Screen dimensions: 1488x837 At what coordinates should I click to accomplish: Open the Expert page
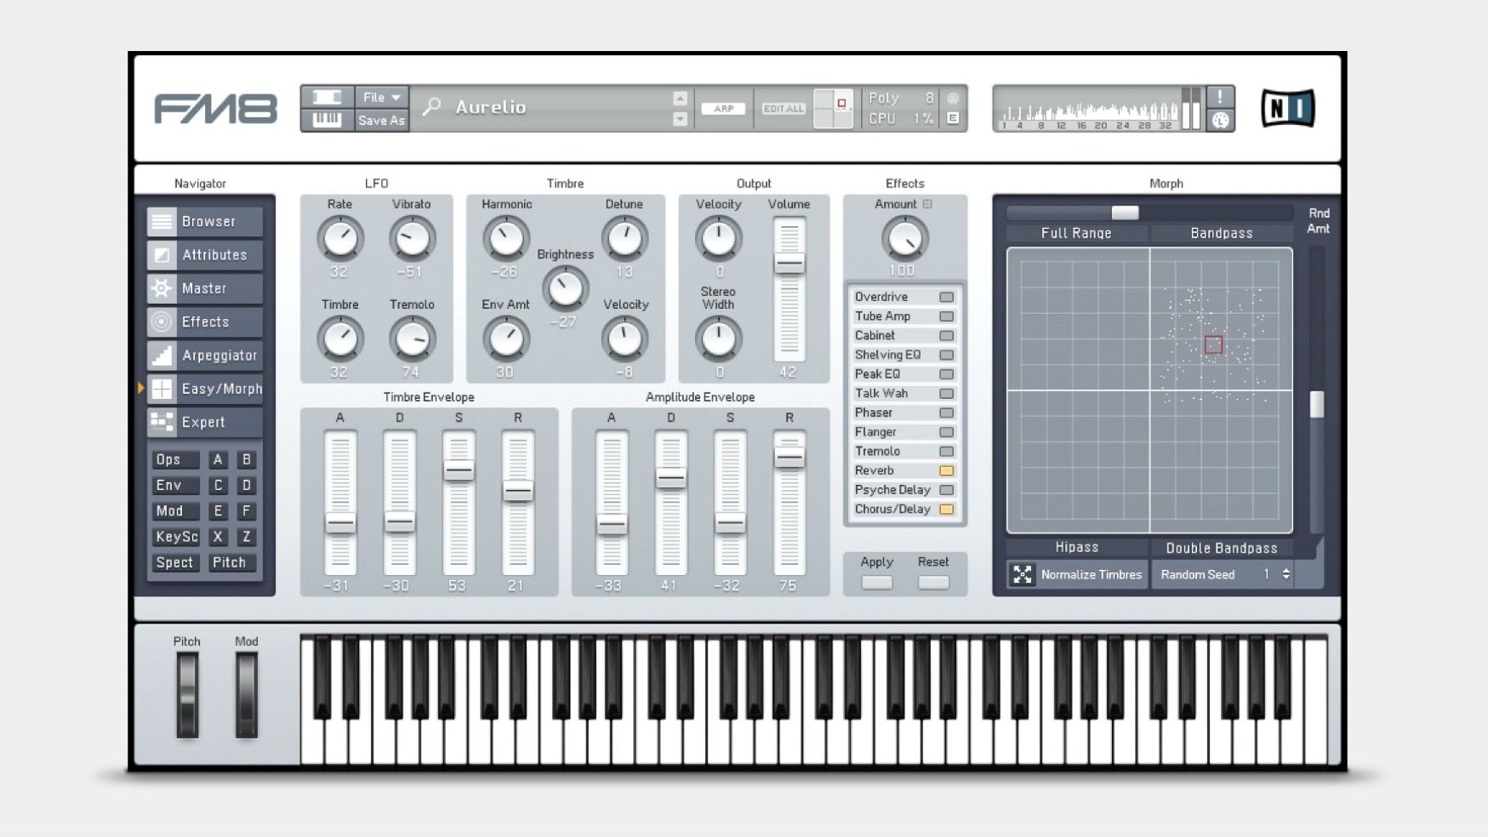point(204,422)
